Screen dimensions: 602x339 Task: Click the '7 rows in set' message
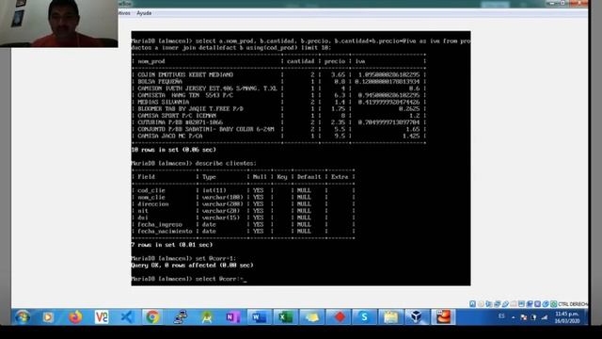pos(171,245)
